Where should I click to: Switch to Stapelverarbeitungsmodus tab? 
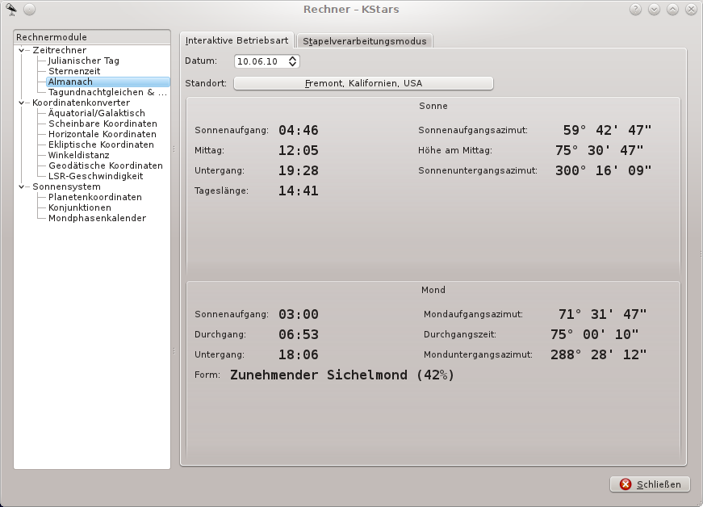365,41
